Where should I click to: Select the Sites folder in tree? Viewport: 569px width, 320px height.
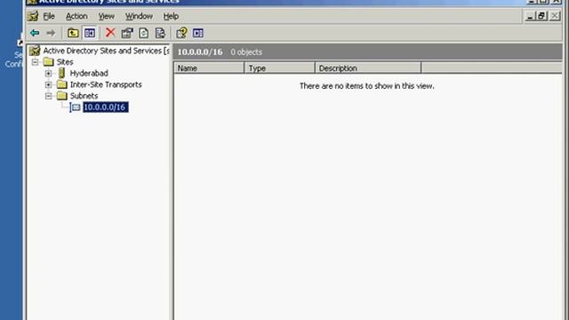tap(65, 62)
